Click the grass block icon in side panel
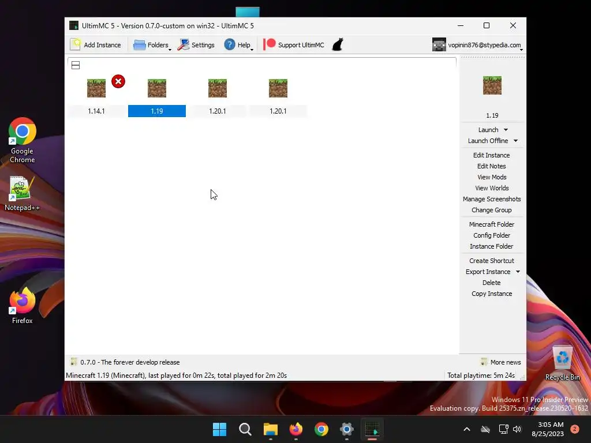Screen dimensions: 591x443 tap(492, 85)
